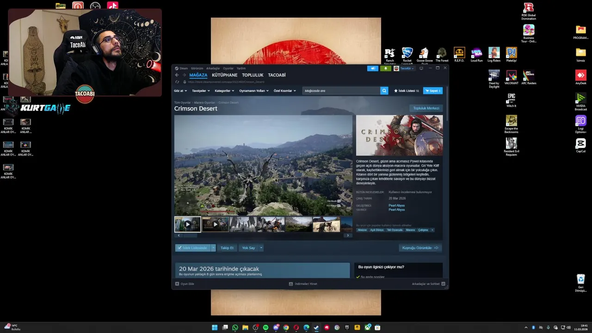Open Escape the Backrooms shortcut
Screen dimensions: 592x333
(x=511, y=124)
